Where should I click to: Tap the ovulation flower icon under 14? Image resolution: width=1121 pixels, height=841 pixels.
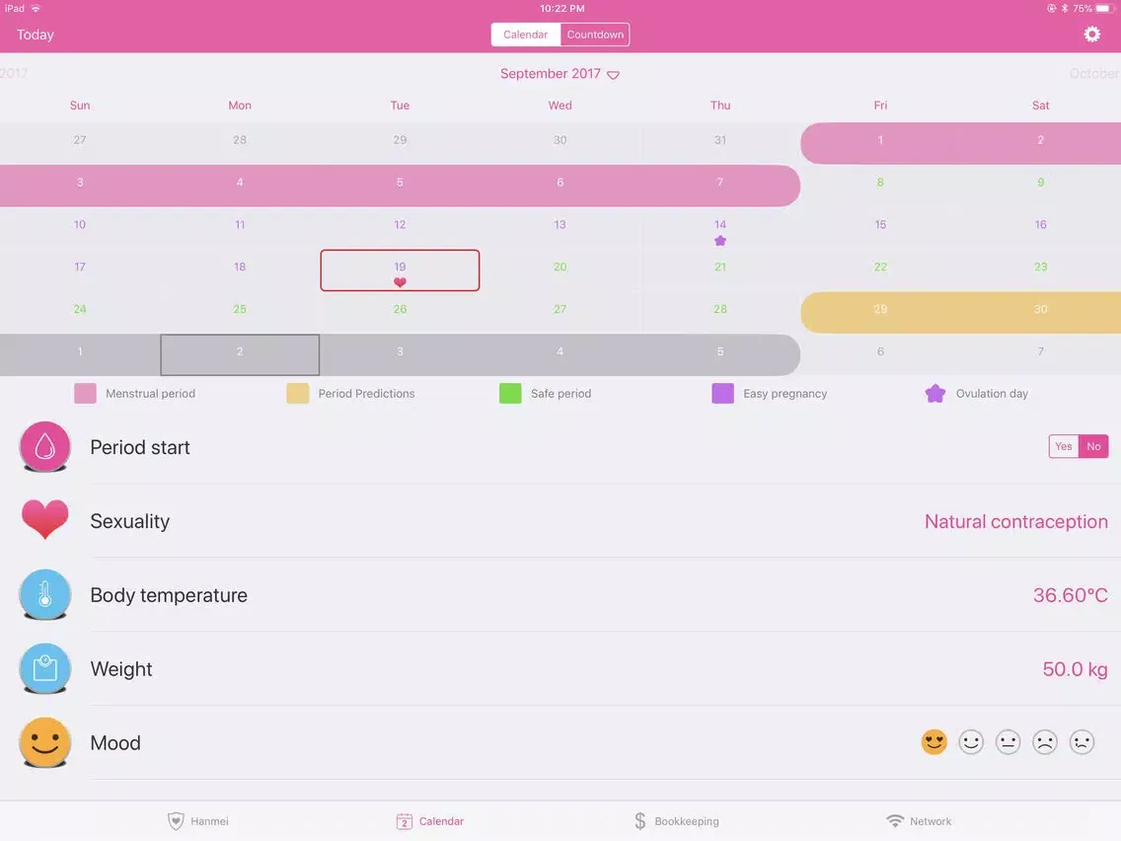click(x=720, y=241)
